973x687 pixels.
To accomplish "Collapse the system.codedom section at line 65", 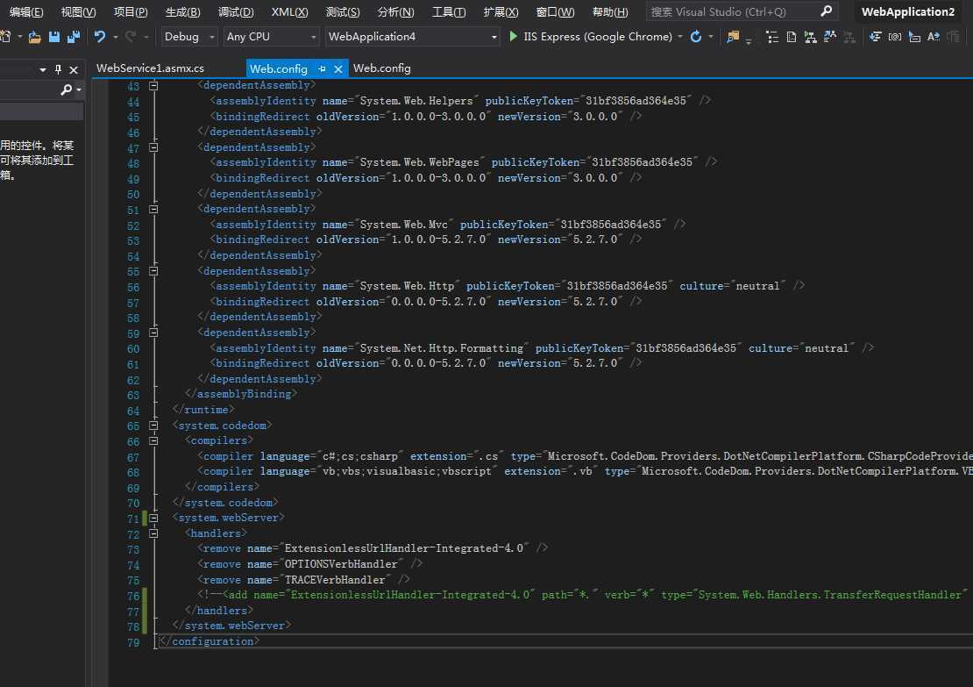I will (x=153, y=426).
